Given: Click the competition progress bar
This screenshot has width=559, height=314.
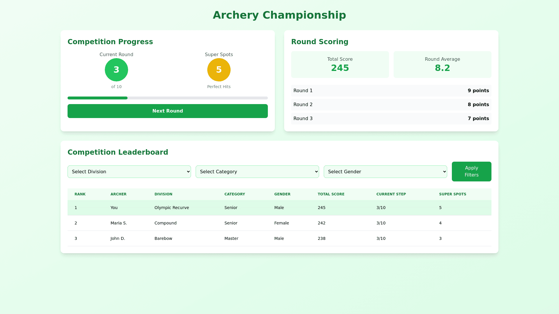Looking at the screenshot, I should pyautogui.click(x=167, y=98).
